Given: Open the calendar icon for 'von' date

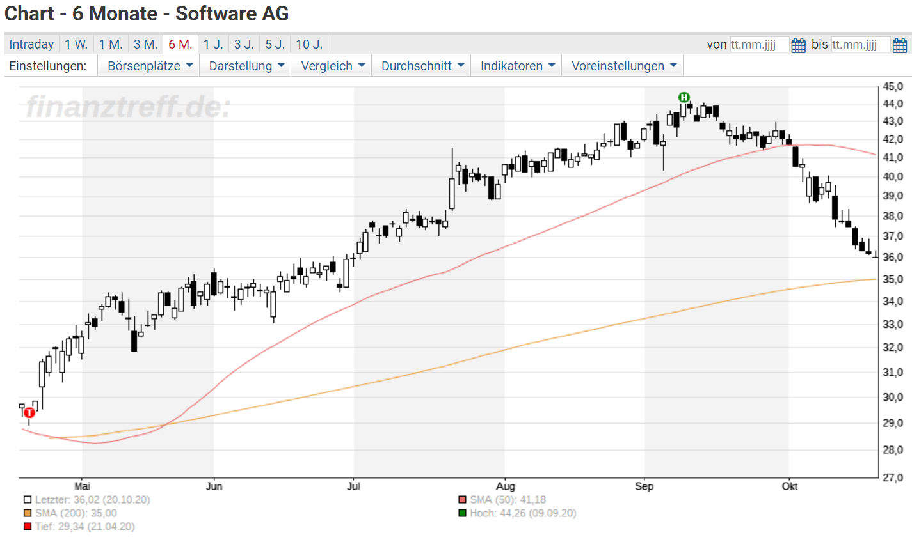Looking at the screenshot, I should tap(799, 45).
